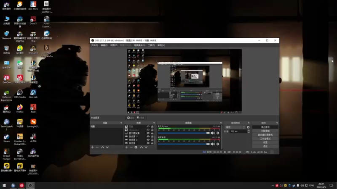Open the Firefox desktop shortcut

(x=20, y=109)
